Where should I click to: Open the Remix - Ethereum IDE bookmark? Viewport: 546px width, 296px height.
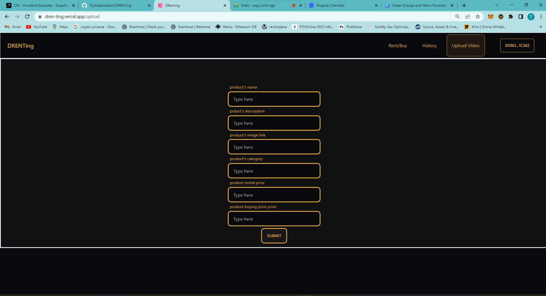pyautogui.click(x=236, y=27)
